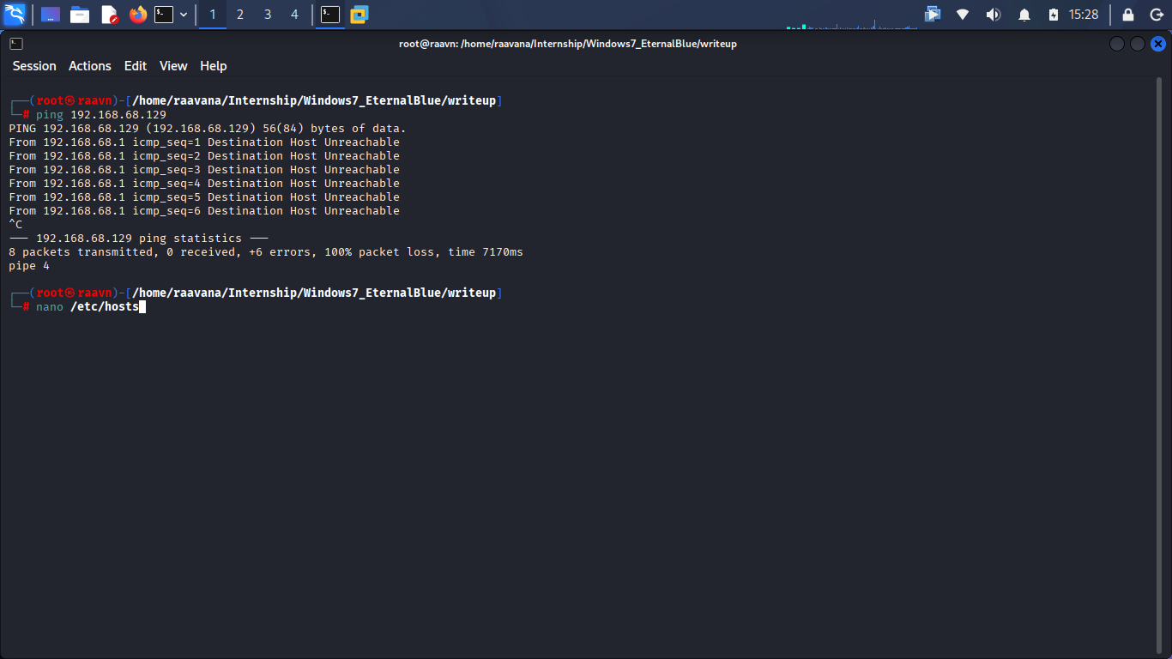Open the logout session icon
This screenshot has height=659, width=1172.
tap(1156, 15)
